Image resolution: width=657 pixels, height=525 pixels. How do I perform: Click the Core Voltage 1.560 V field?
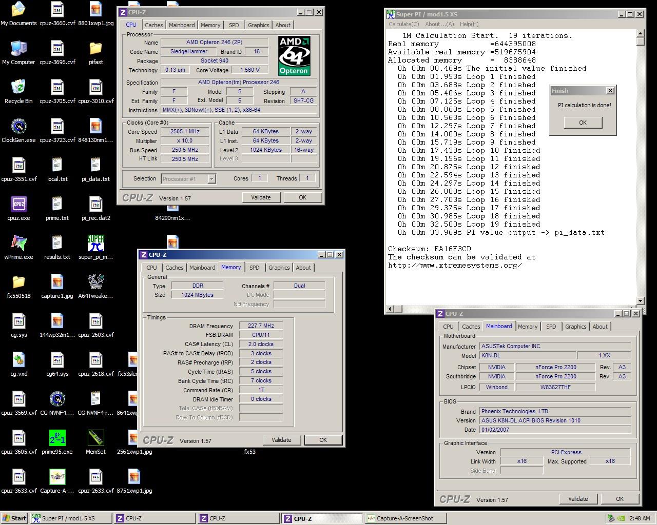[249, 70]
